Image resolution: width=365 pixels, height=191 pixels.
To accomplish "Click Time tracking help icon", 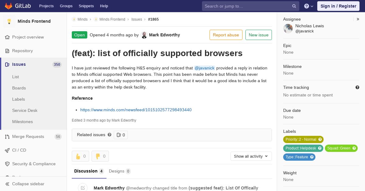I will click(x=357, y=87).
